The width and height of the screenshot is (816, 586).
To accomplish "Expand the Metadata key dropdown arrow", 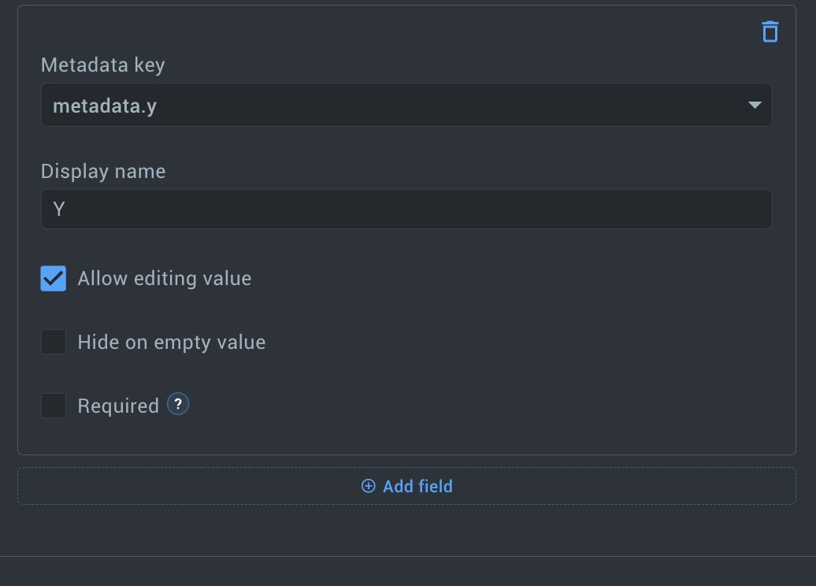I will tap(755, 105).
